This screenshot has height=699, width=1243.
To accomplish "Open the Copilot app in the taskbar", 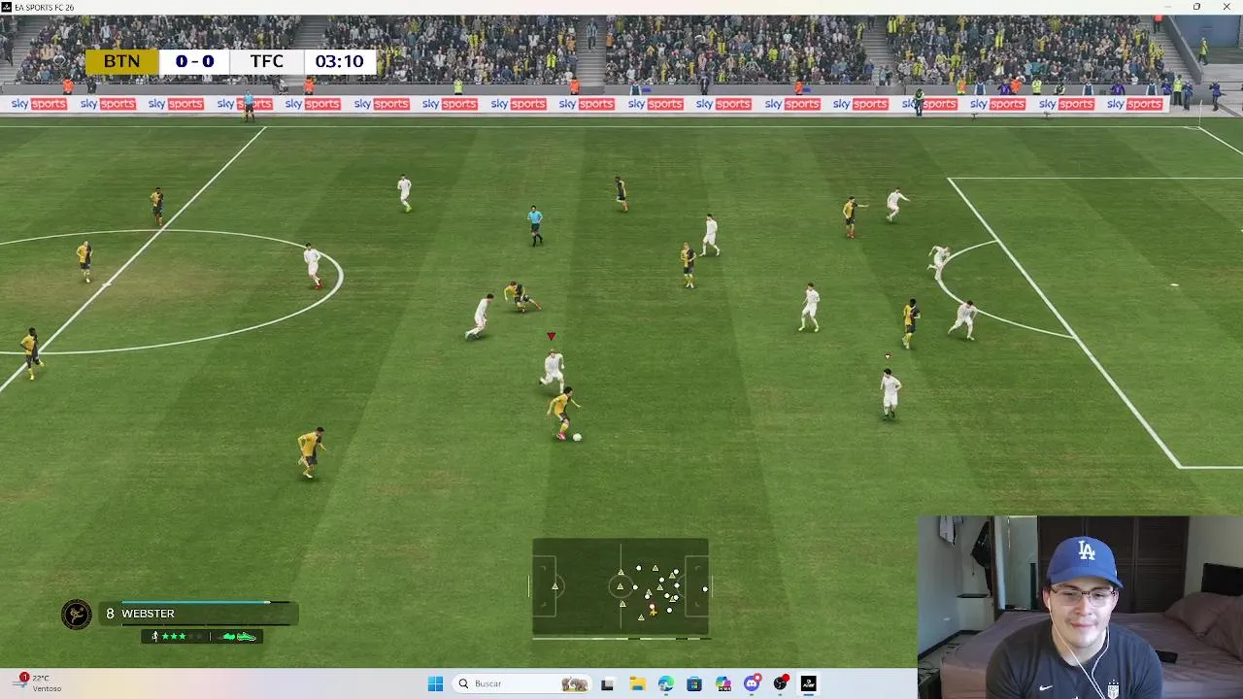I will 722,683.
